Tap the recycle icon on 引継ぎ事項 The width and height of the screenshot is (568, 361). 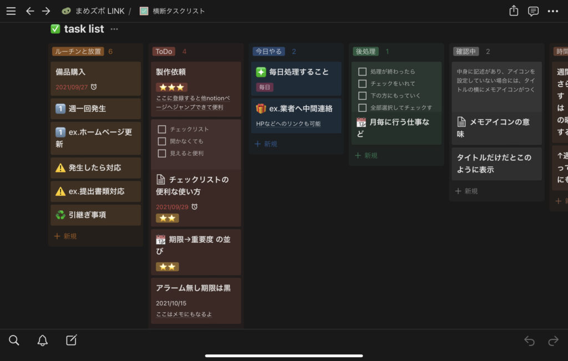60,215
